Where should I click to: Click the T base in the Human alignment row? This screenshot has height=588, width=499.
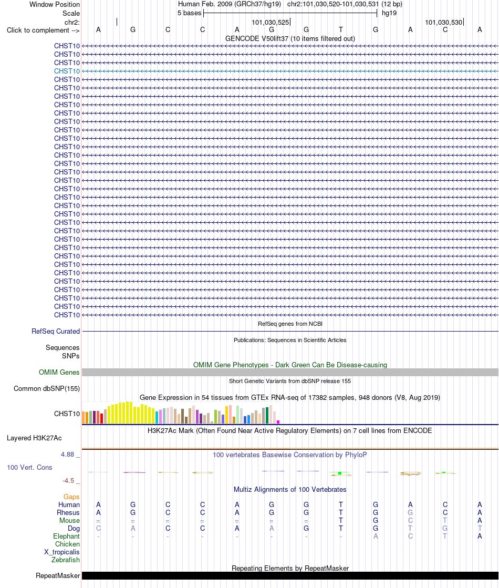click(x=341, y=505)
